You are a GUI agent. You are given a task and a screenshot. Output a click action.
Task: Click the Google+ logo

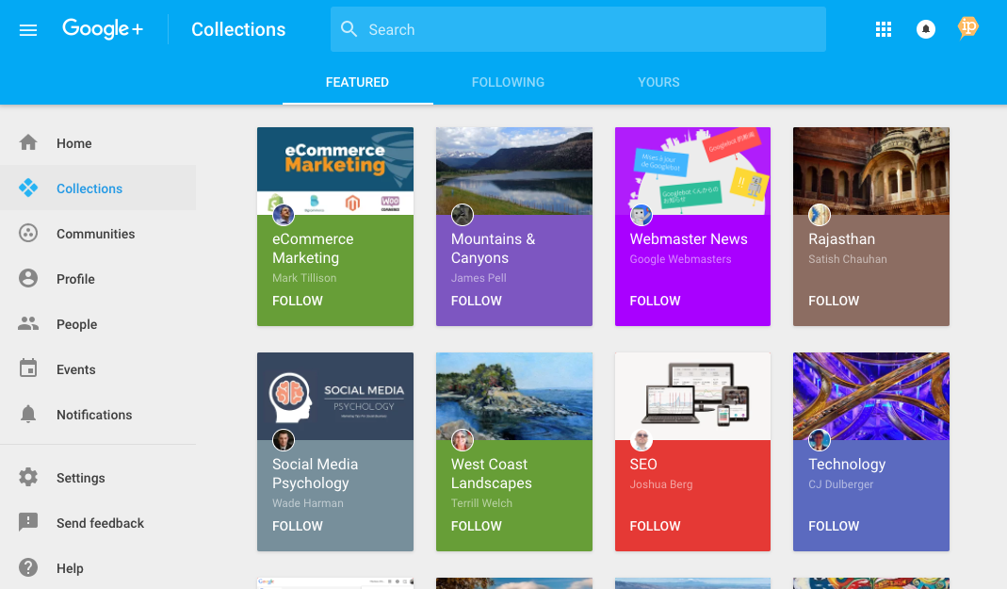point(103,29)
